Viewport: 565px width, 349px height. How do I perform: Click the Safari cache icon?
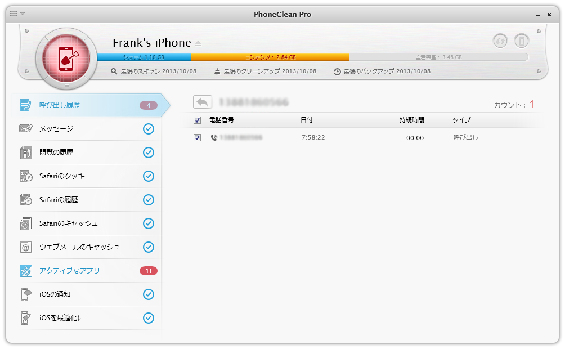pyautogui.click(x=25, y=223)
